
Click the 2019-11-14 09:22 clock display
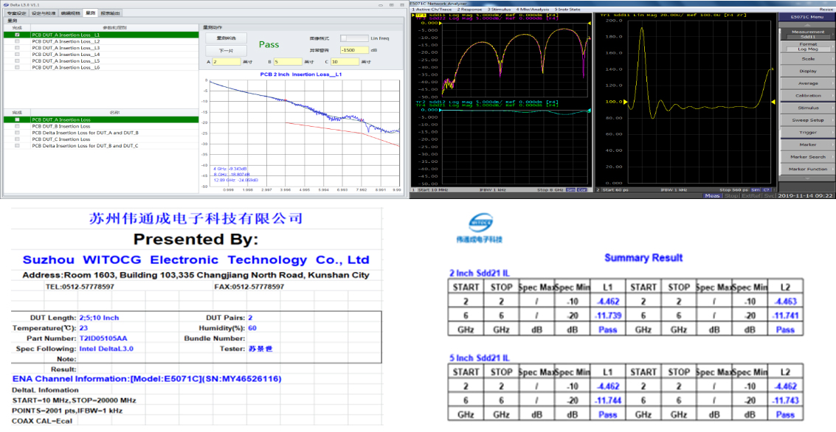[x=806, y=196]
